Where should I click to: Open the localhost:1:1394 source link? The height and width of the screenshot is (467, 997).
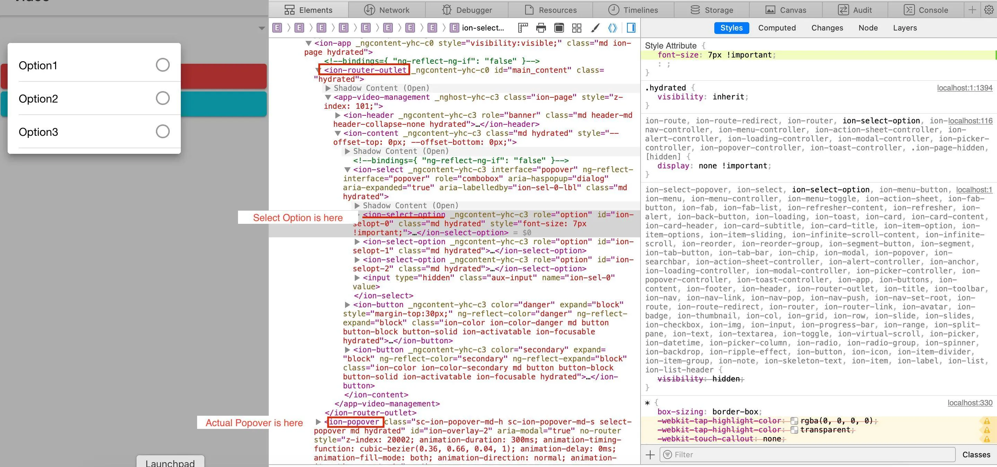tap(964, 88)
